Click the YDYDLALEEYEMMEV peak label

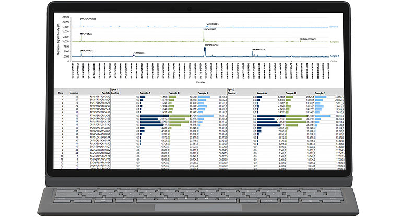point(312,39)
